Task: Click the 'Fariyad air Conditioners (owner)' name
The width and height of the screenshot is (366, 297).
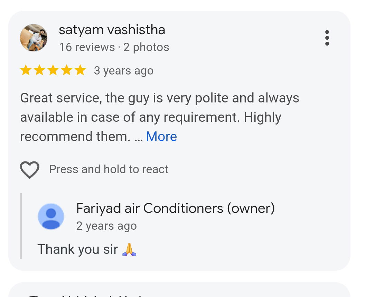Action: coord(176,208)
